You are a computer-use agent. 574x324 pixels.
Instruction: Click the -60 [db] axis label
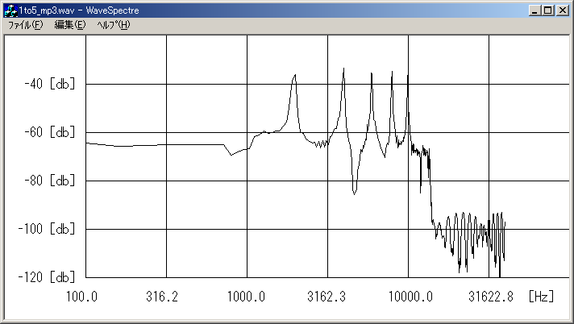49,132
